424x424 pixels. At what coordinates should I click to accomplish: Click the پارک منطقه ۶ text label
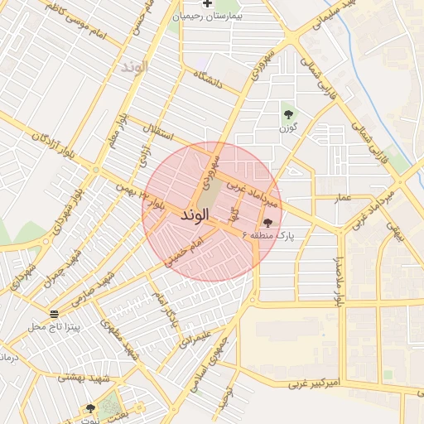[267, 235]
